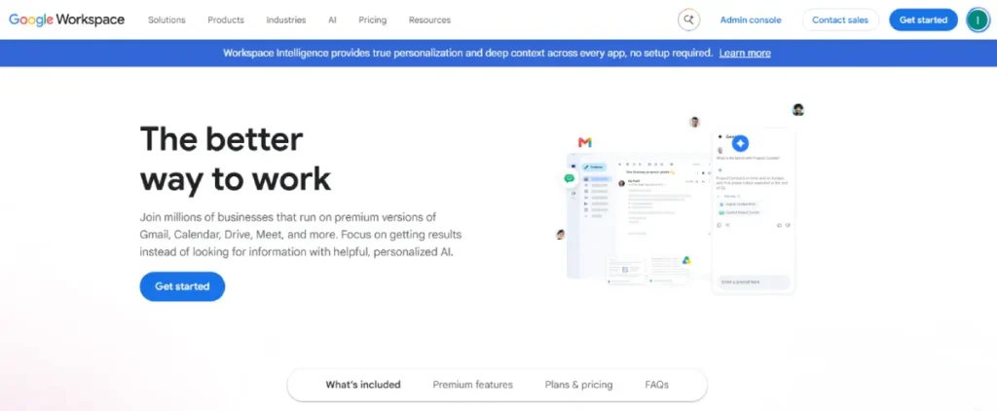Click "The better way to work" heading
This screenshot has width=997, height=411.
point(236,159)
